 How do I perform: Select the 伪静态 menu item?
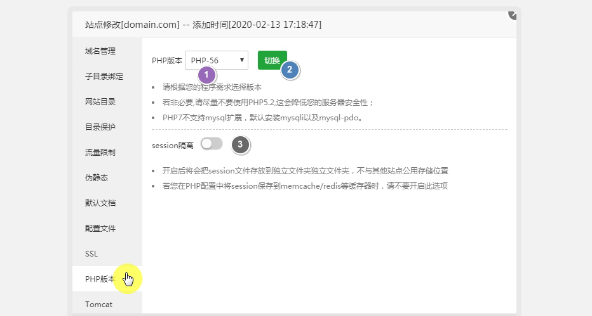(107, 177)
